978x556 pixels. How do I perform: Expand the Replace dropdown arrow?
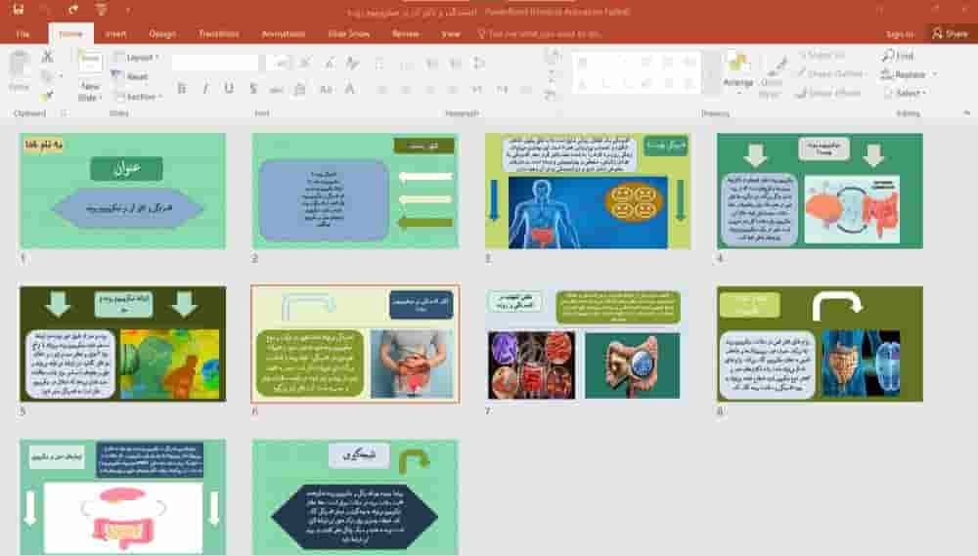[934, 74]
